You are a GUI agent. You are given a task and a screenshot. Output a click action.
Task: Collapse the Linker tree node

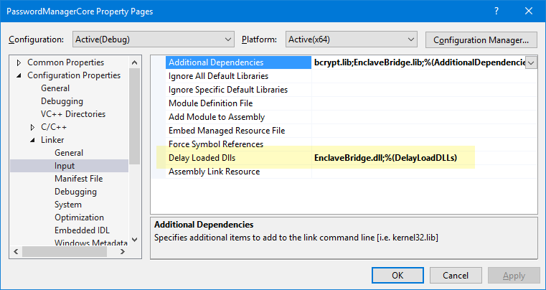coord(32,140)
